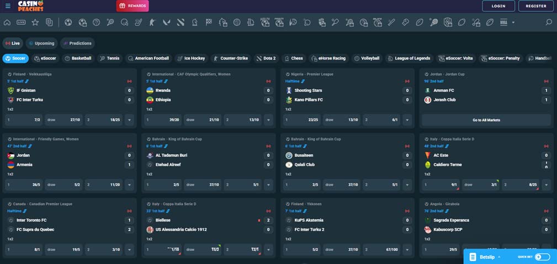557x264 pixels.
Task: Select the American Football helmet icon
Action: (124, 23)
